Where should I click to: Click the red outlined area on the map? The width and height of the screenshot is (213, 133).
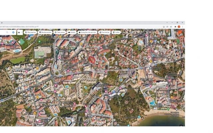point(91,60)
